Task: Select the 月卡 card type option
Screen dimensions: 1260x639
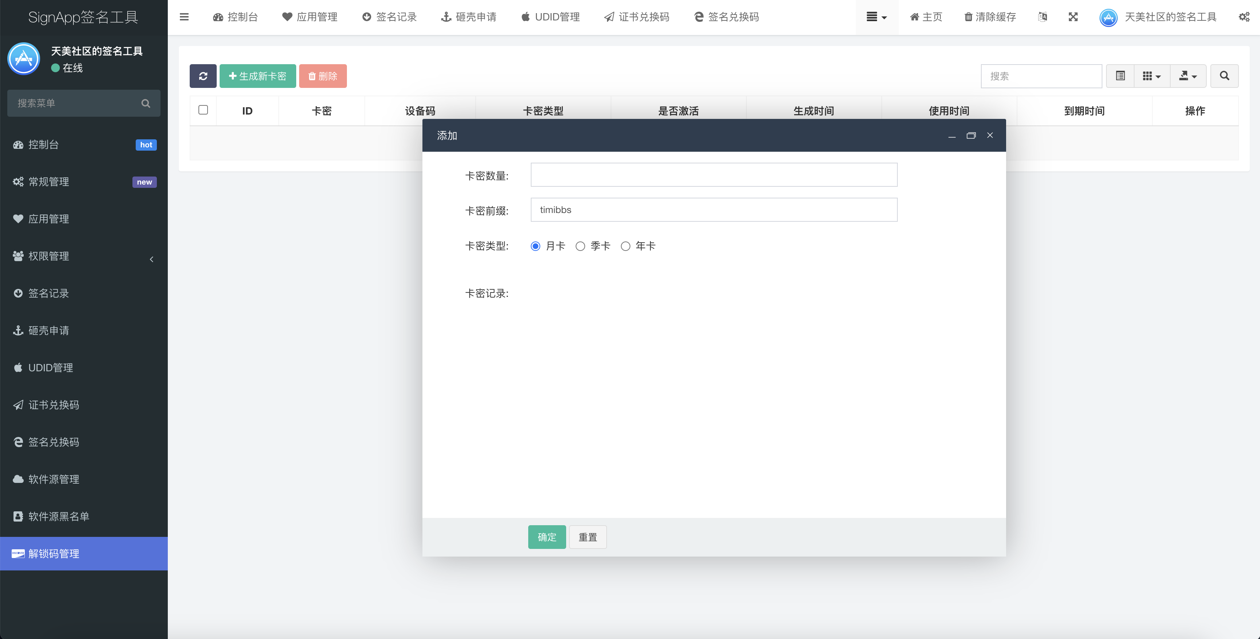Action: [x=536, y=246]
